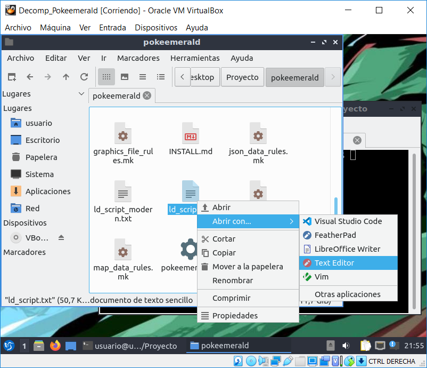
Task: Reload the folder with the refresh icon
Action: [84, 77]
